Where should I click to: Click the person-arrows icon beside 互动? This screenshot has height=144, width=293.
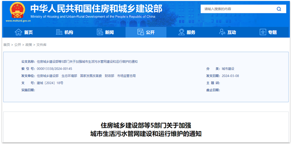pos(222,32)
